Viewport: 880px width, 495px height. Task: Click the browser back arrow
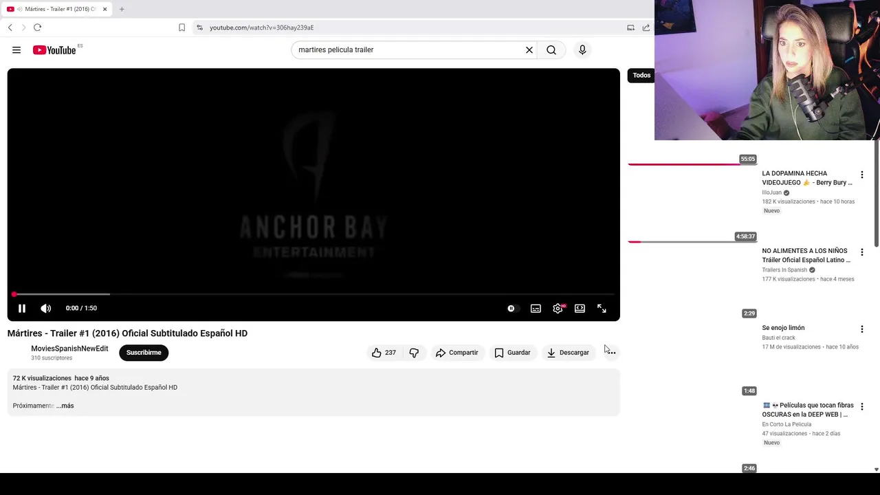(x=10, y=27)
